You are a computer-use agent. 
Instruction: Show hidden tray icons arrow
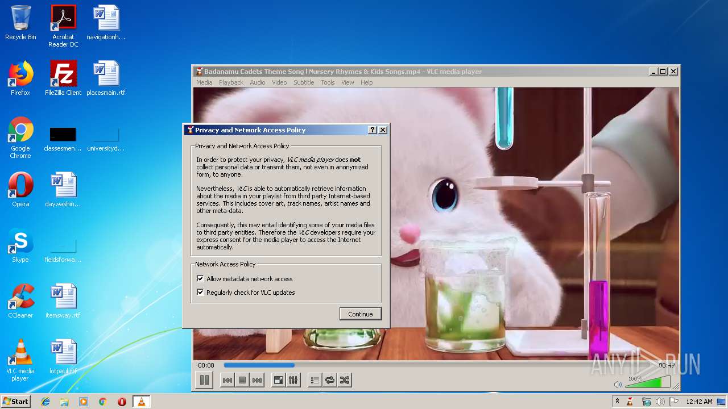[617, 402]
